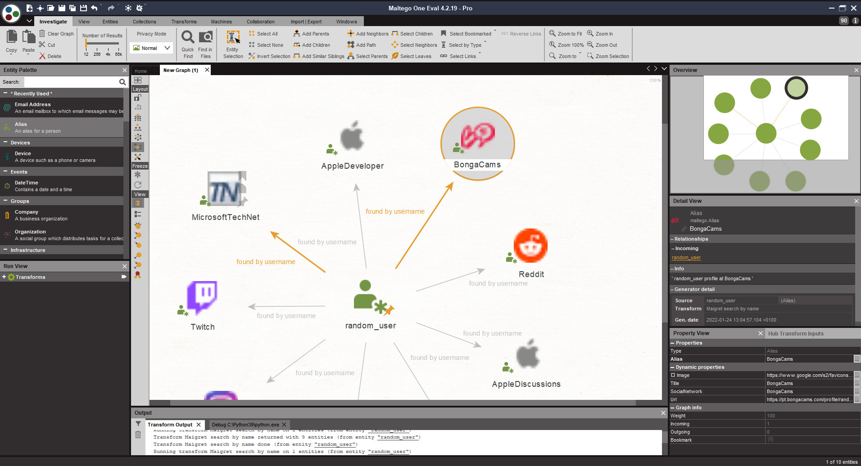The height and width of the screenshot is (466, 861).
Task: Click the lock layout icon in sidebar
Action: (138, 97)
